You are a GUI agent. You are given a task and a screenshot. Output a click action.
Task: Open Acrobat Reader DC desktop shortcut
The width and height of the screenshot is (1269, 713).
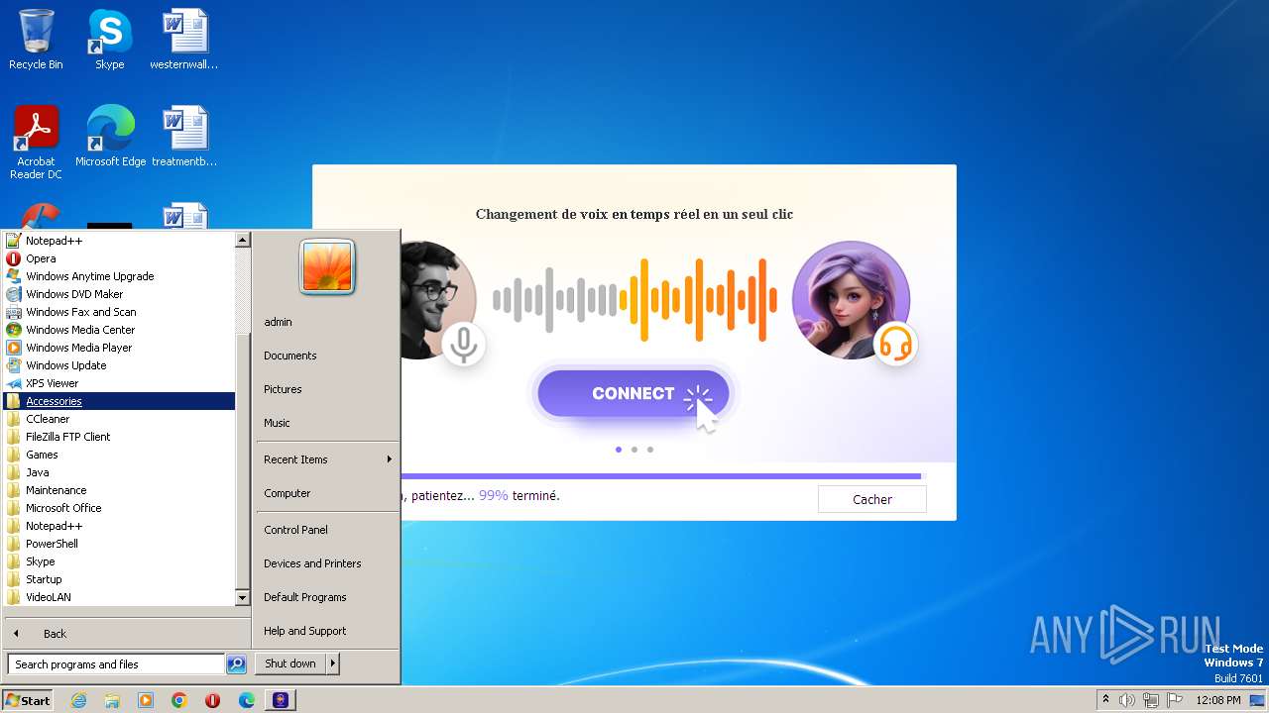point(36,143)
